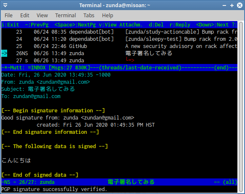Open the Help menu

[108, 16]
